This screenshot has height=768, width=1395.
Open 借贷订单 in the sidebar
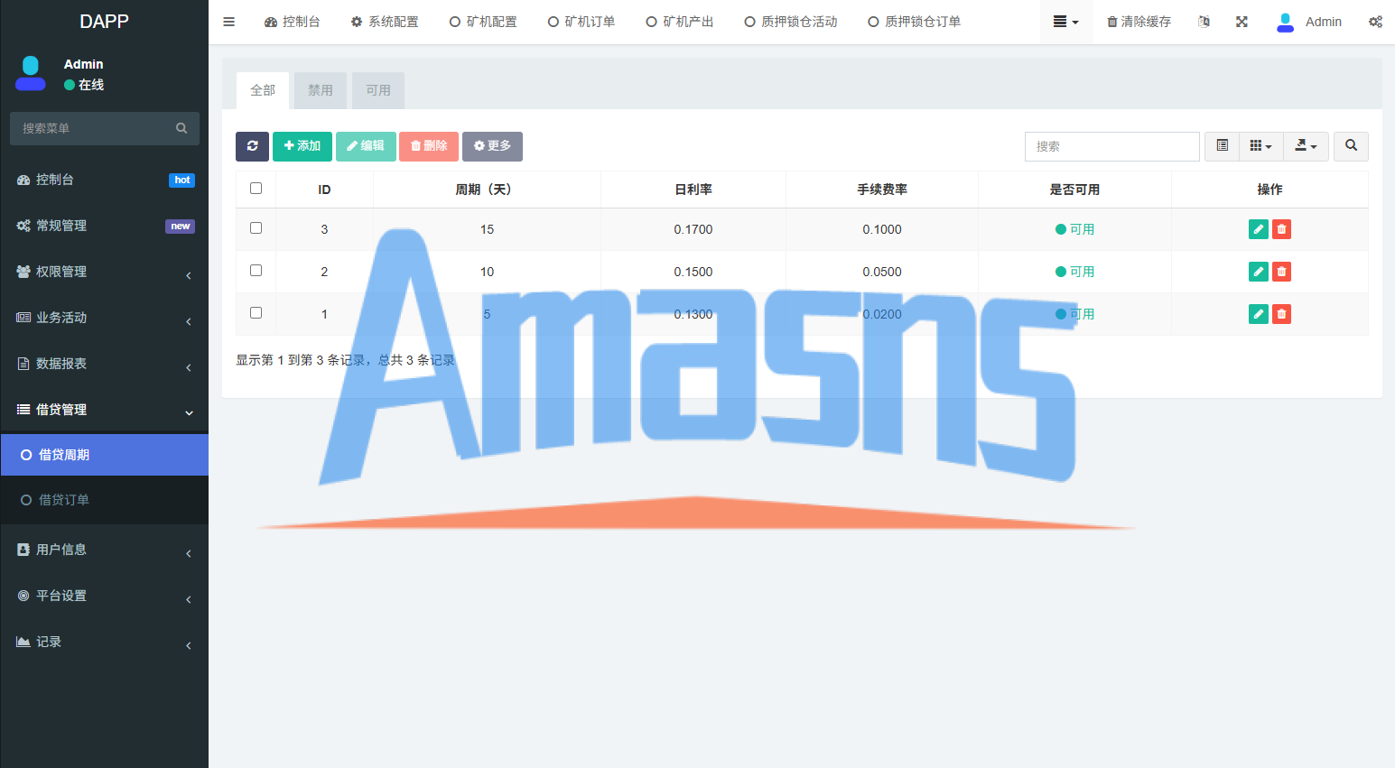105,500
